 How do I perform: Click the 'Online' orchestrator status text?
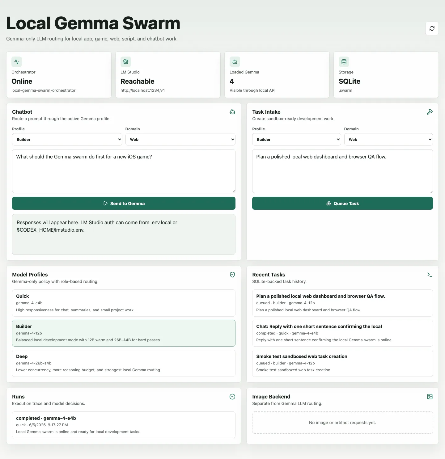pyautogui.click(x=22, y=81)
